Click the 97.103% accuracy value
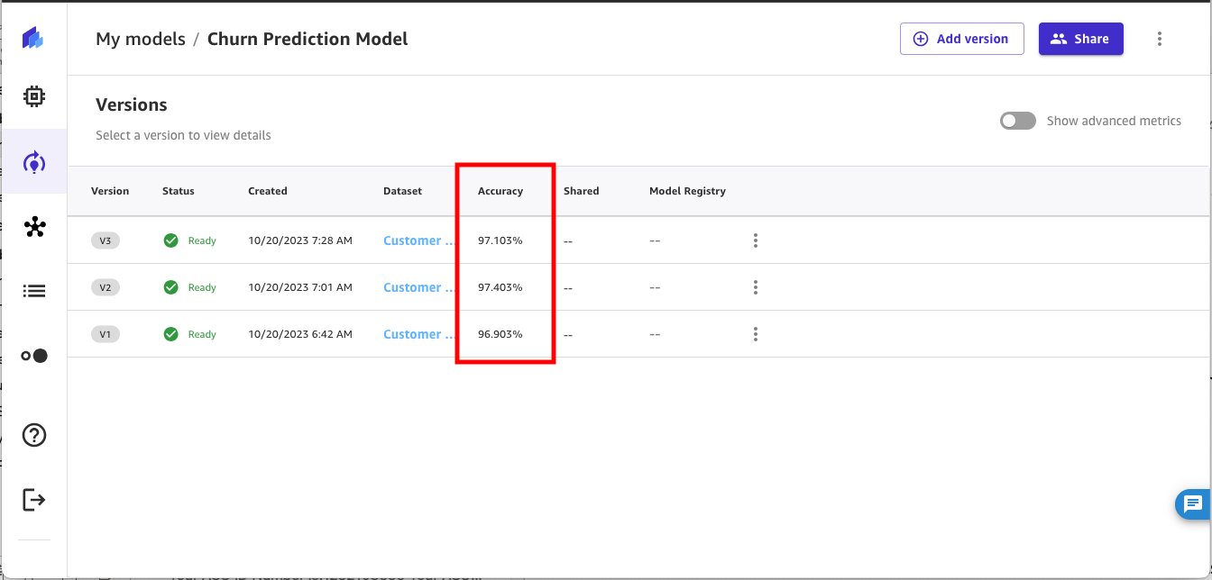The height and width of the screenshot is (580, 1212). coord(500,240)
